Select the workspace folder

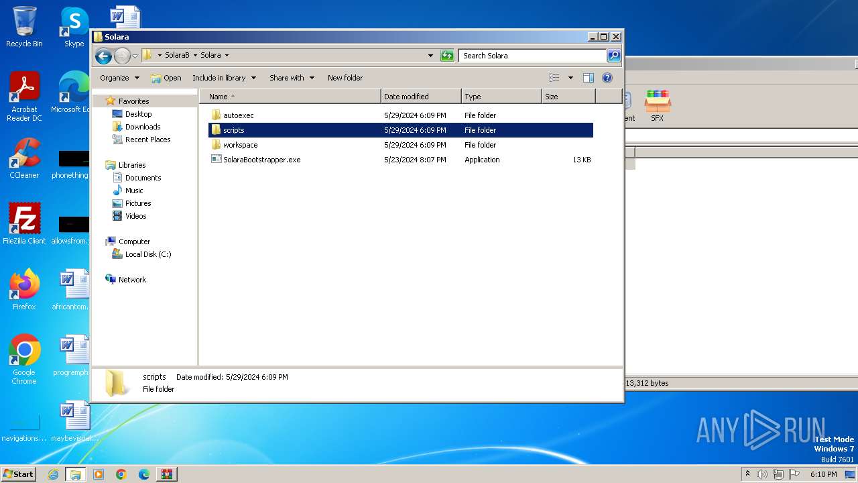401,145
